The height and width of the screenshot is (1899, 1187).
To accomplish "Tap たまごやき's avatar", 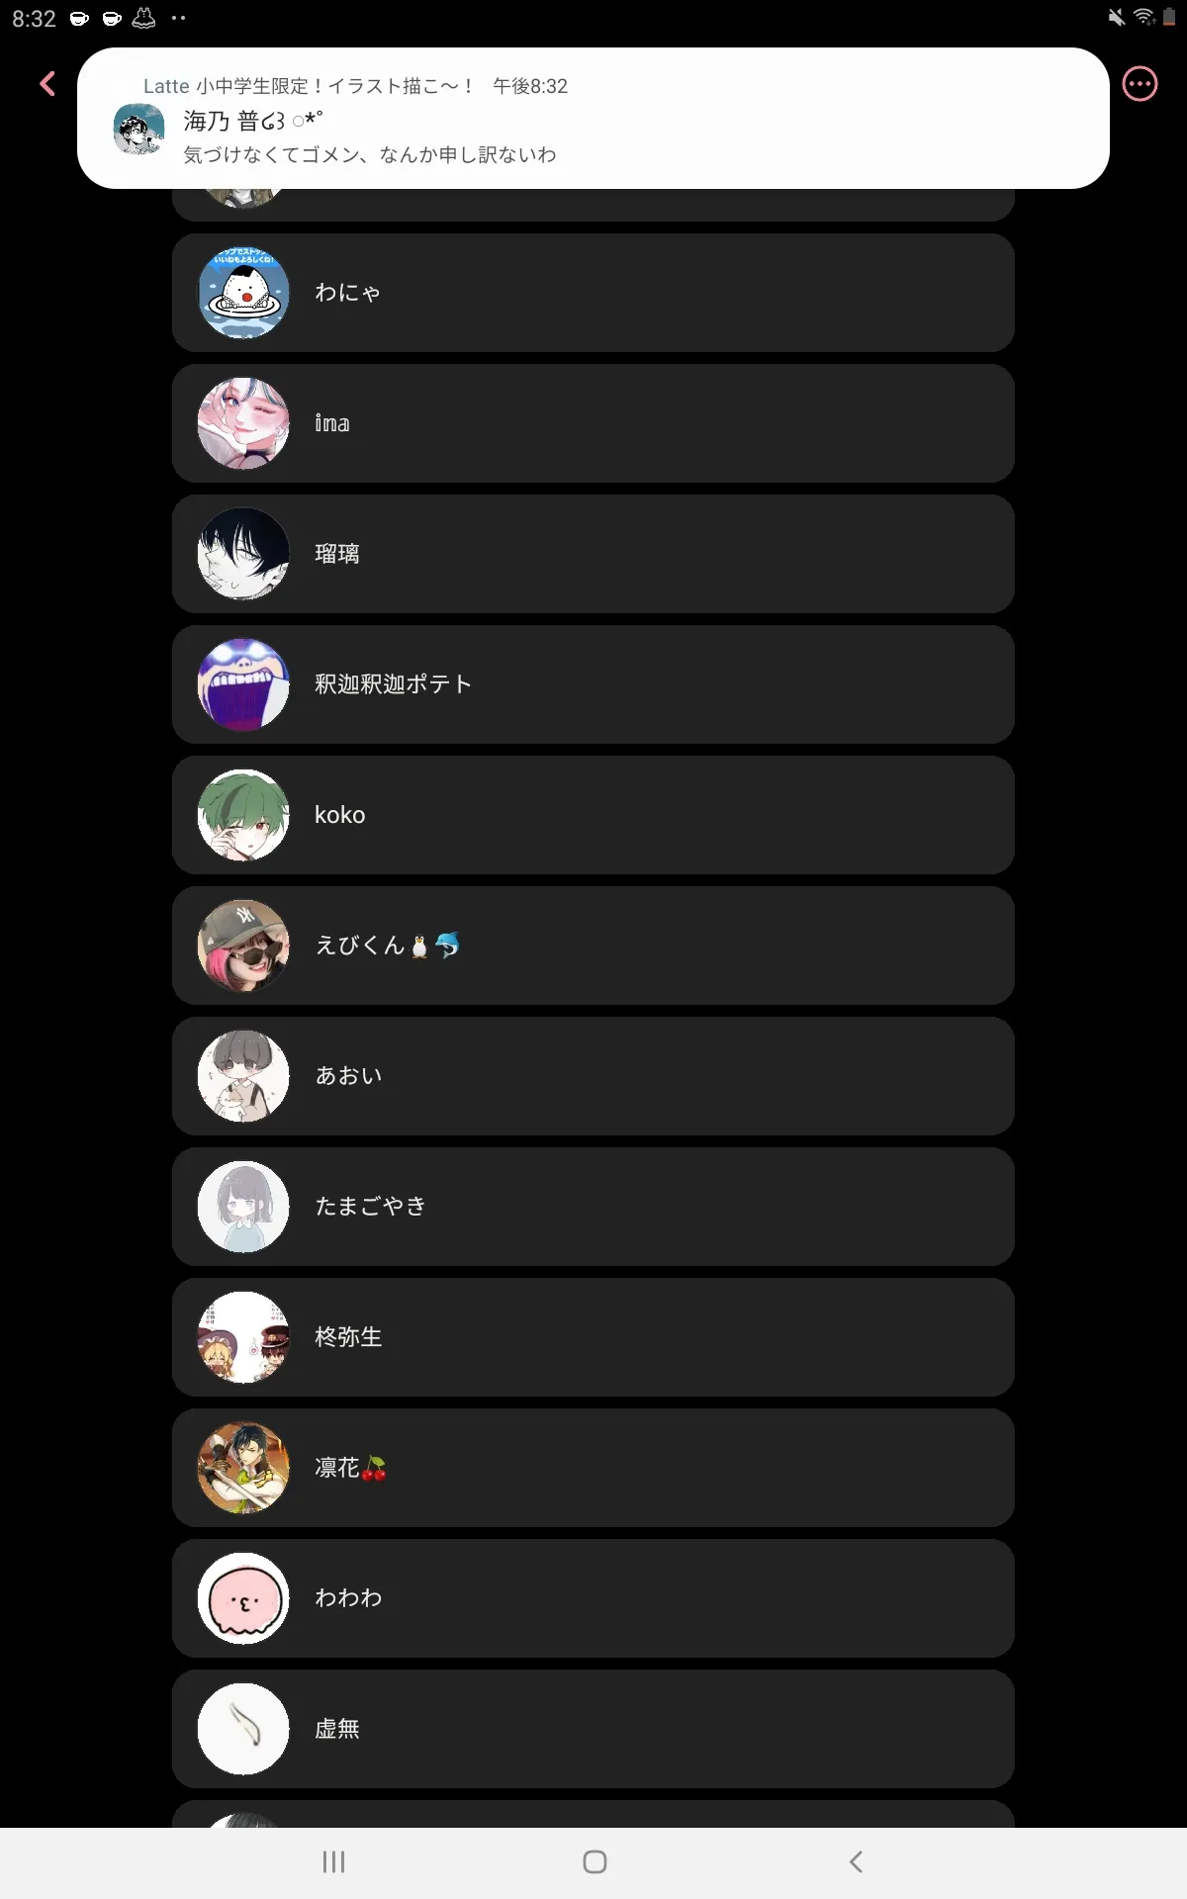I will pyautogui.click(x=243, y=1207).
